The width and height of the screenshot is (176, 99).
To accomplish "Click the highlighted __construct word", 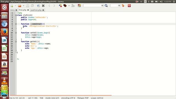I will pos(36,24).
